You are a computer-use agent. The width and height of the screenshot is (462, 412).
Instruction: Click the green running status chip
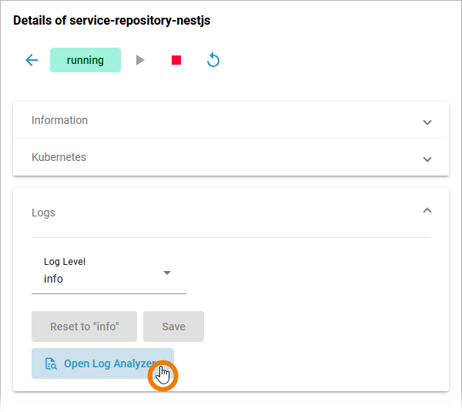pos(85,60)
